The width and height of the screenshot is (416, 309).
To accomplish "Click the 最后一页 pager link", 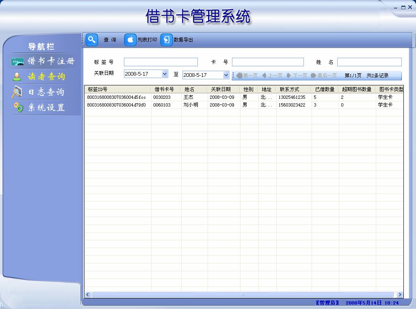I will [327, 75].
